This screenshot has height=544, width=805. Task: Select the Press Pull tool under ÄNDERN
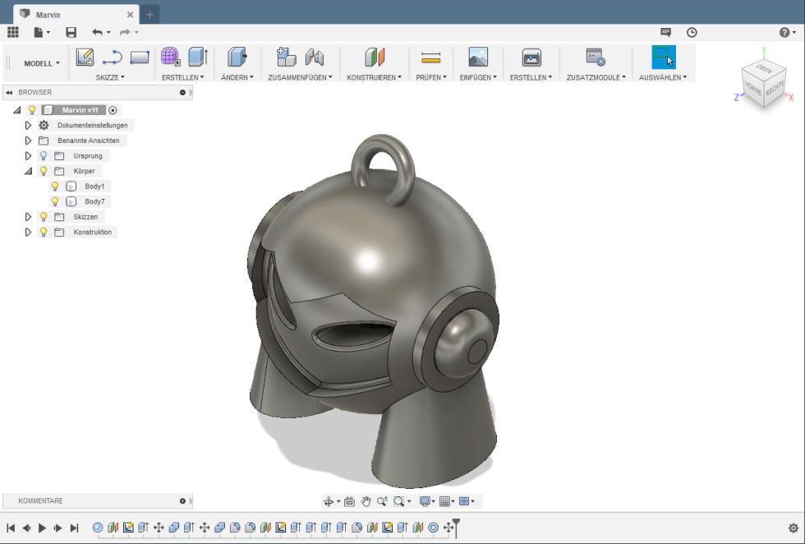(x=237, y=57)
